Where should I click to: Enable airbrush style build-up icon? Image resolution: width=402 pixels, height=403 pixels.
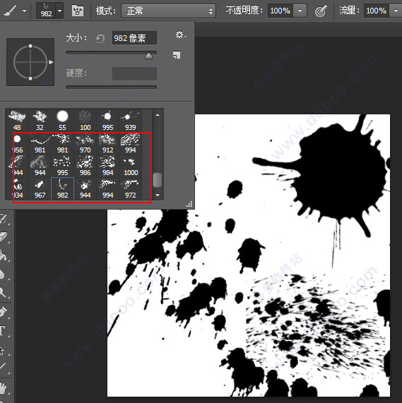pos(321,11)
